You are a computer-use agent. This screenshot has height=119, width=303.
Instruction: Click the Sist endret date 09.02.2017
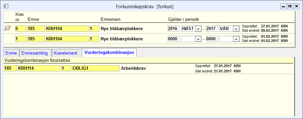pos(270,30)
